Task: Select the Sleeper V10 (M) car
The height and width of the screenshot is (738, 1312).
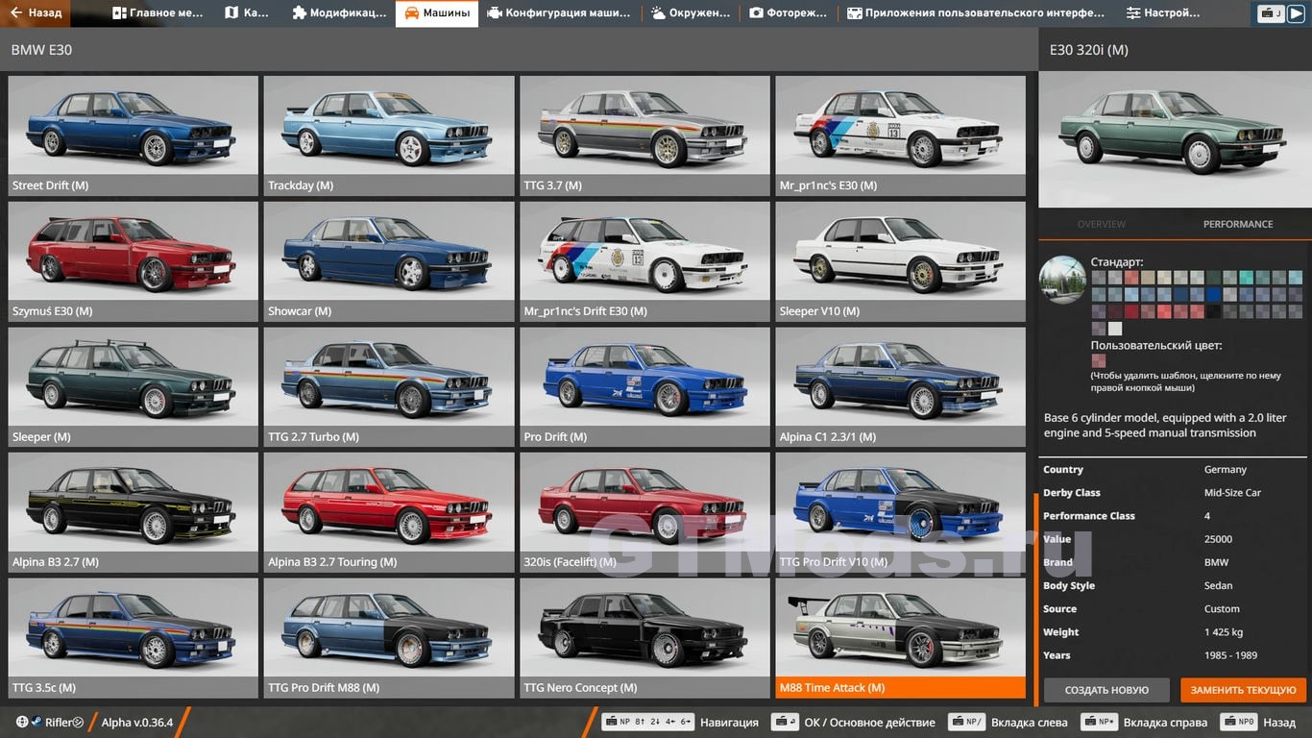Action: tap(901, 261)
